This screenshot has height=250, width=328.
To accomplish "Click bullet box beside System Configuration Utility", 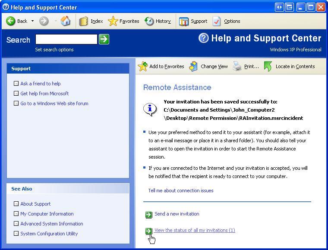I will pos(16,233).
